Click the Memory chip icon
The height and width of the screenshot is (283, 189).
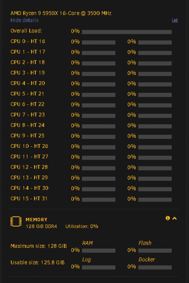pos(16,221)
